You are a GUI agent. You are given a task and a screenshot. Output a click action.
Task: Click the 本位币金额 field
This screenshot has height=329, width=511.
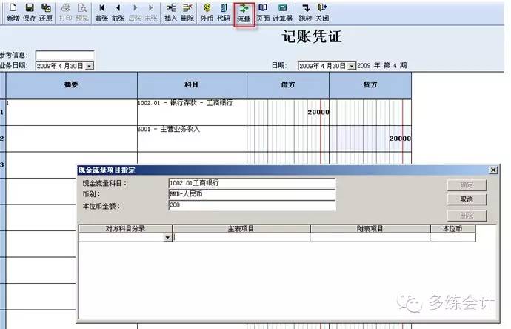point(252,205)
